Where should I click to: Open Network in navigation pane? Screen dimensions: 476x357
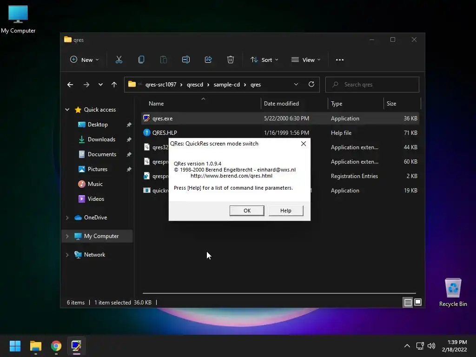pyautogui.click(x=94, y=255)
